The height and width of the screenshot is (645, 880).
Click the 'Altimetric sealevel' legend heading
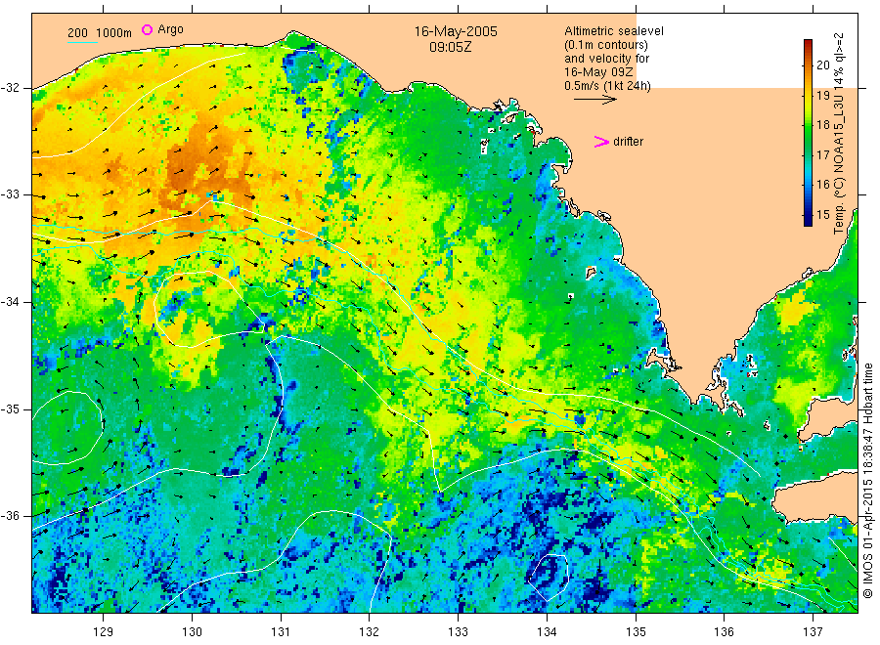[x=614, y=31]
